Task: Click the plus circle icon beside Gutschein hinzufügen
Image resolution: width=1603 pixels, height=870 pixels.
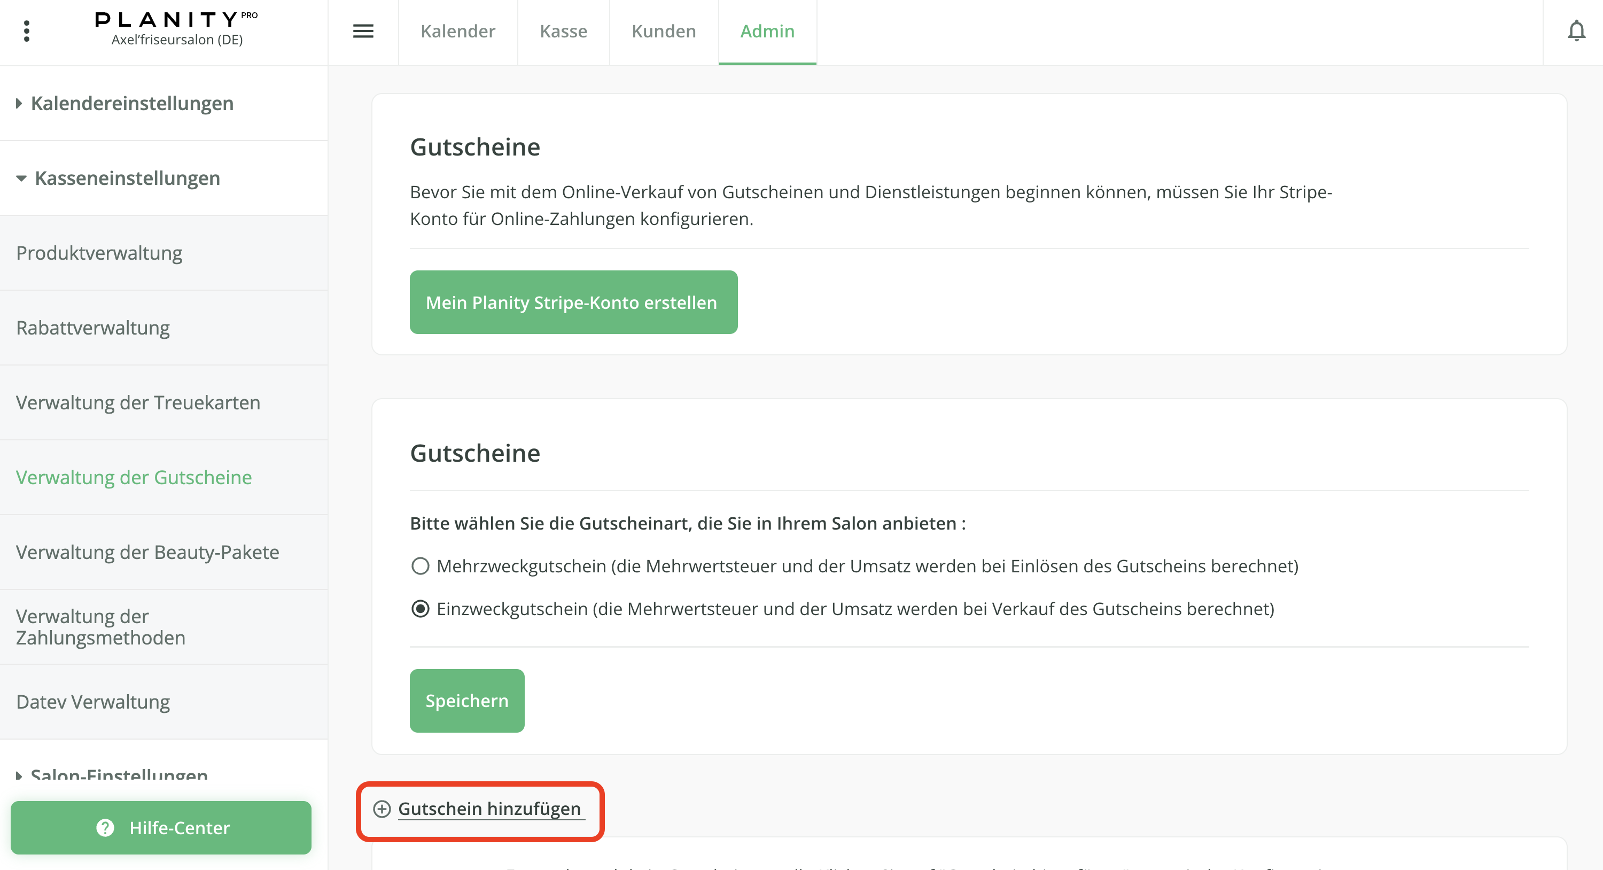Action: 382,809
